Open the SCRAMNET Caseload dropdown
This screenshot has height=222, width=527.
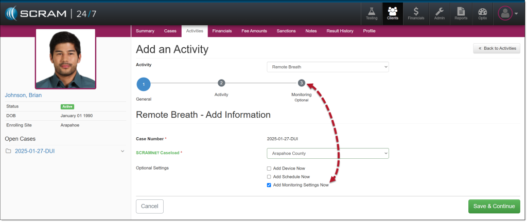(x=327, y=154)
